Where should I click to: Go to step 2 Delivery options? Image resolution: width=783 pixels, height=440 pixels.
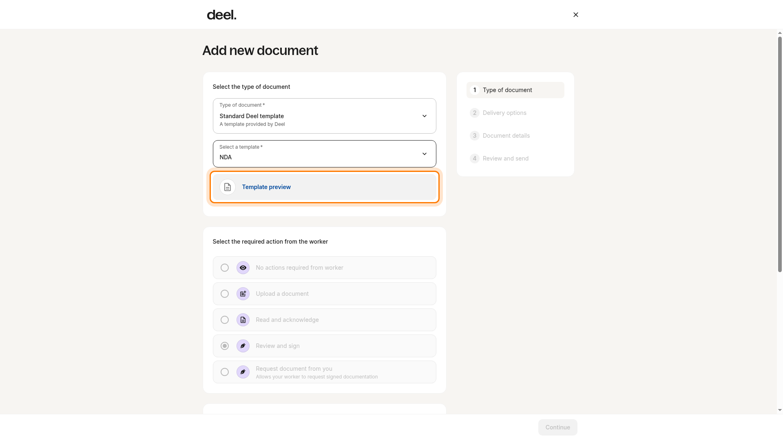coord(515,113)
